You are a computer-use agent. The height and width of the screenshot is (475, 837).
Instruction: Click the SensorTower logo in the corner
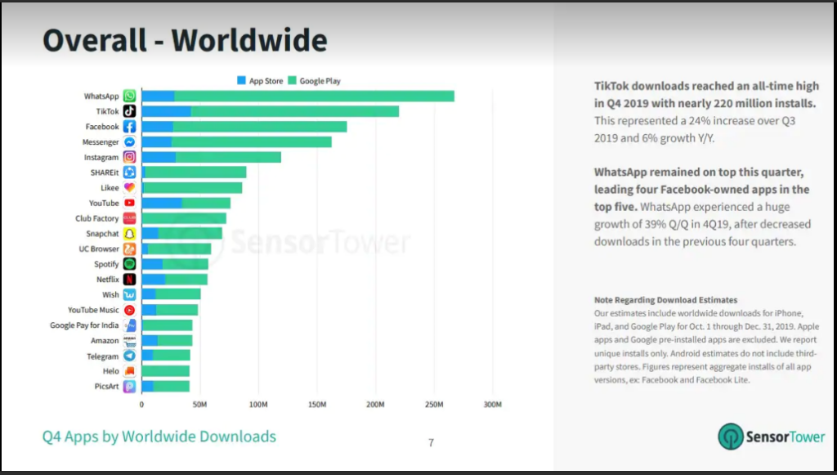[x=771, y=437]
